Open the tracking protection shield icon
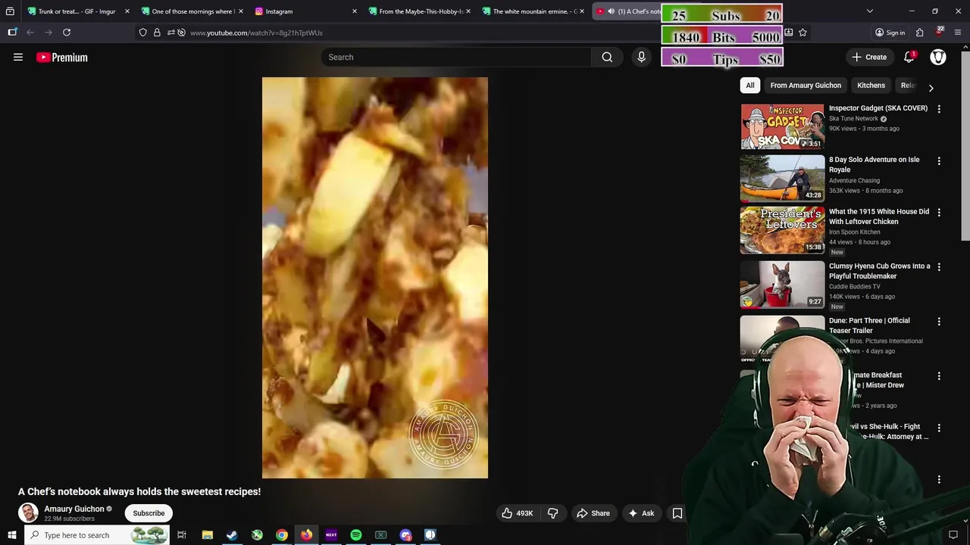 click(x=143, y=33)
